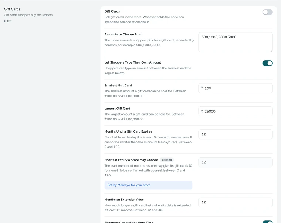281x223 pixels.
Task: Click the 'Shortest Expiry a Store May Choose' label
Action: pos(131,160)
